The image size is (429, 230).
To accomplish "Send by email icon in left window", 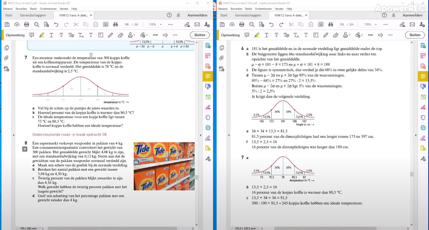I will (197, 24).
